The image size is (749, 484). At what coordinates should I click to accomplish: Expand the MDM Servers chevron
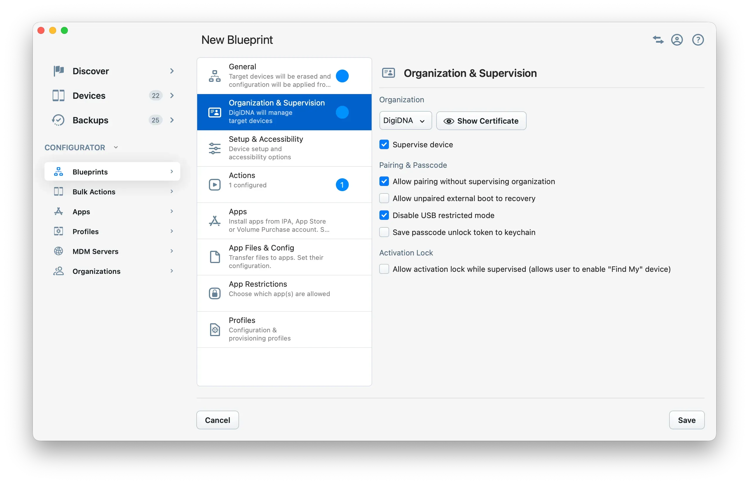(172, 251)
